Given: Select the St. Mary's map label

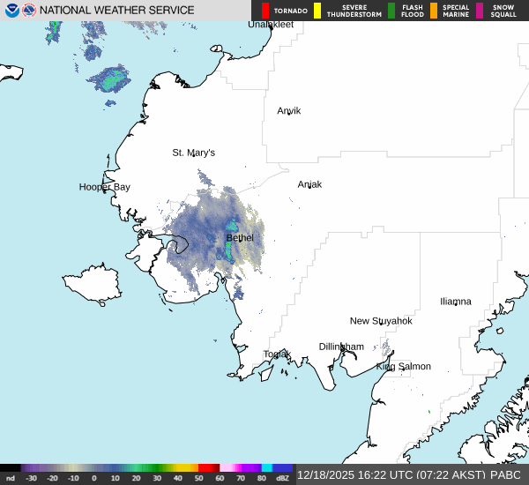Looking at the screenshot, I should tap(193, 153).
